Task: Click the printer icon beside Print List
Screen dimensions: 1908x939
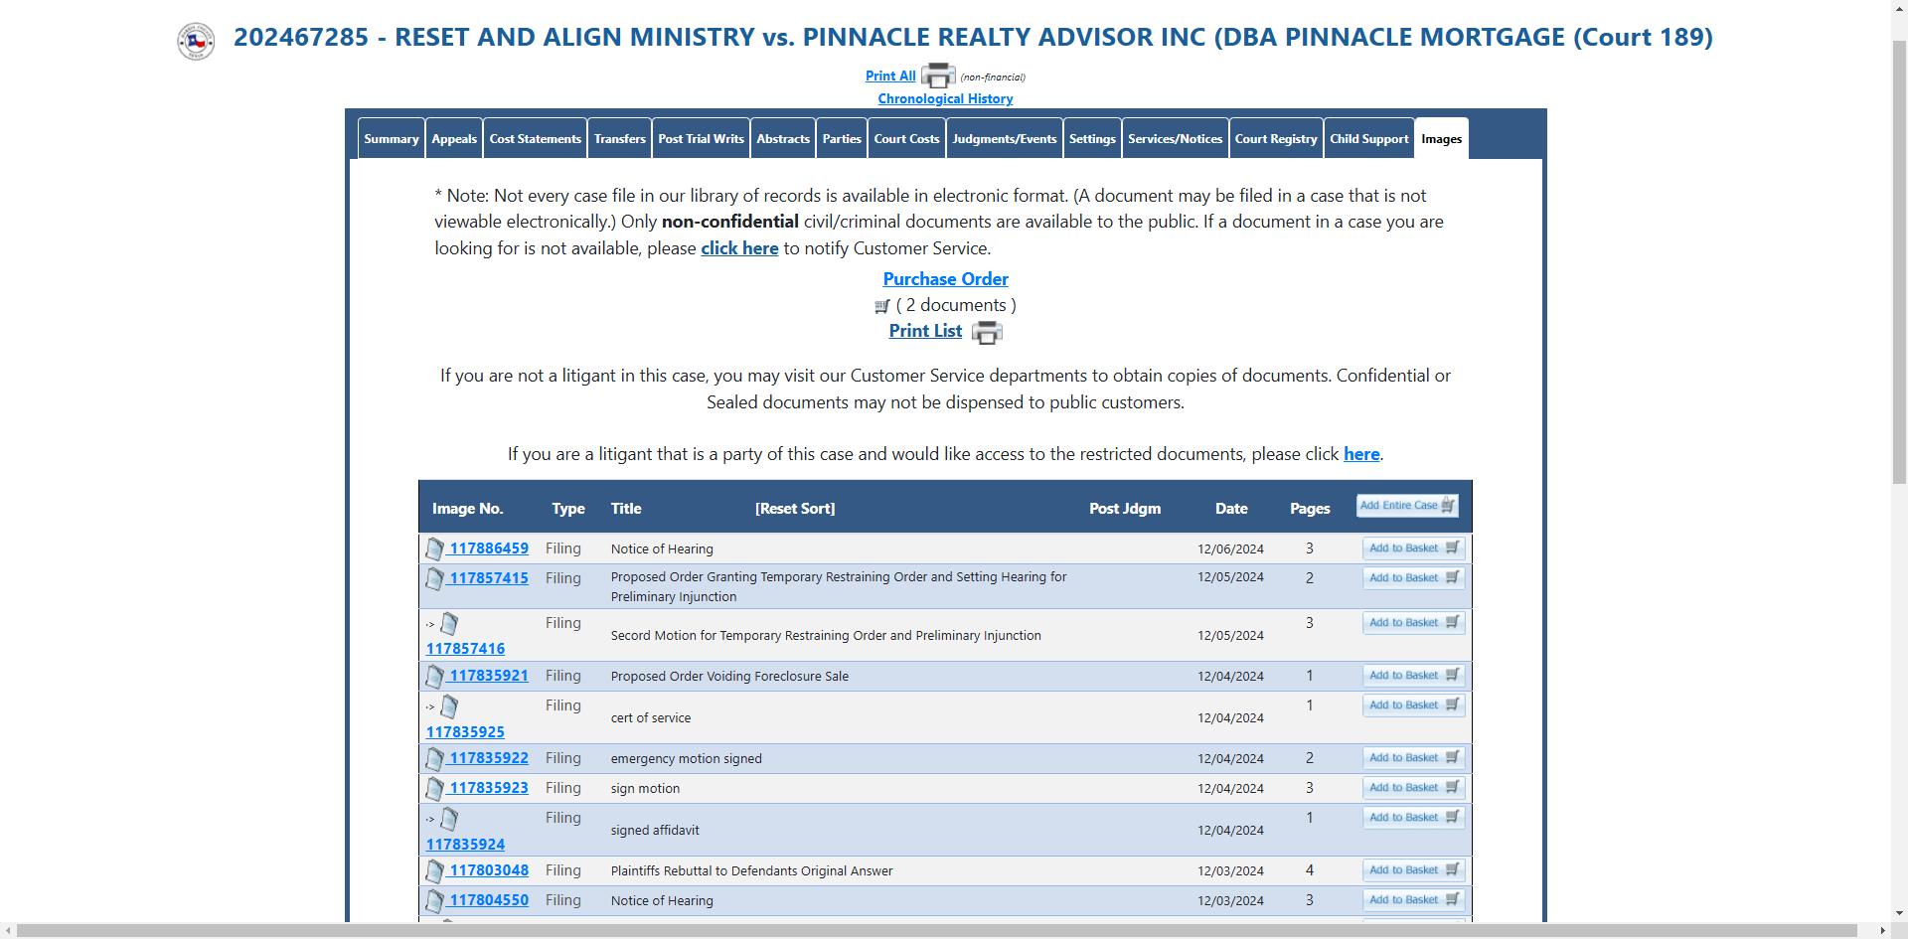Action: 987,333
